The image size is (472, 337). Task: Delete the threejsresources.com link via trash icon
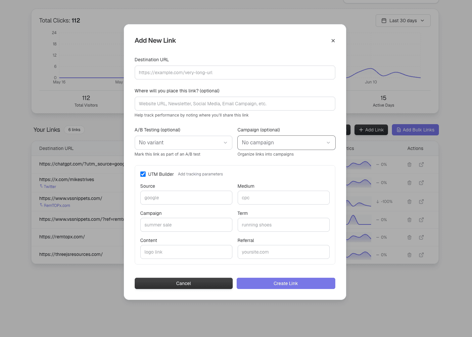click(409, 255)
